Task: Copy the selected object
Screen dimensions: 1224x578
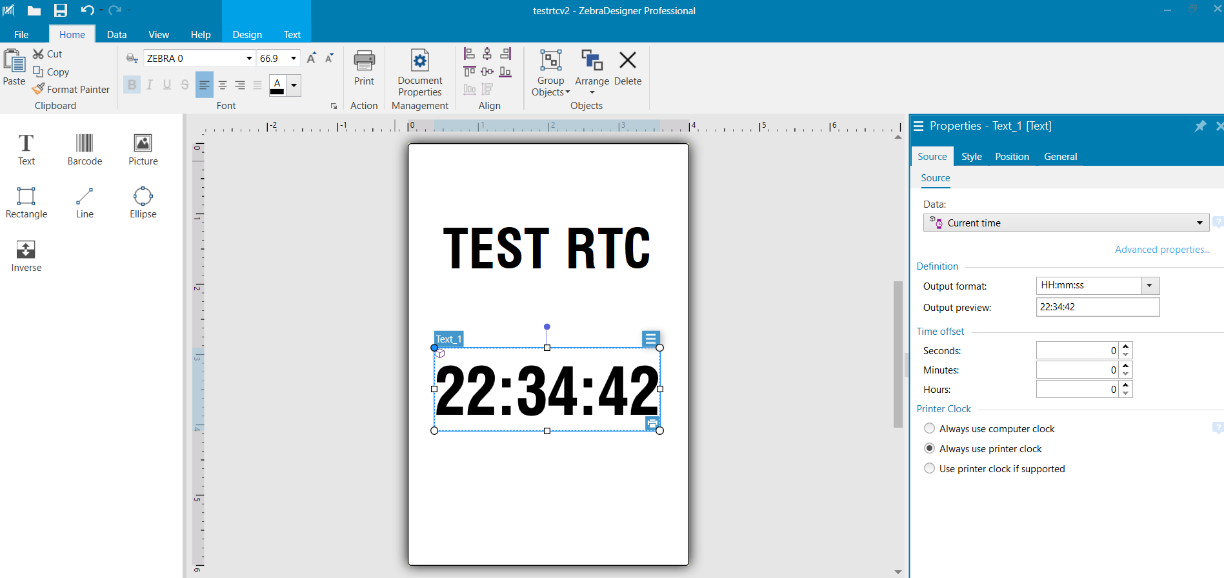Action: pyautogui.click(x=51, y=72)
